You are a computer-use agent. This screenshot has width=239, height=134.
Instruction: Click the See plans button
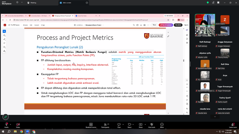178,25
